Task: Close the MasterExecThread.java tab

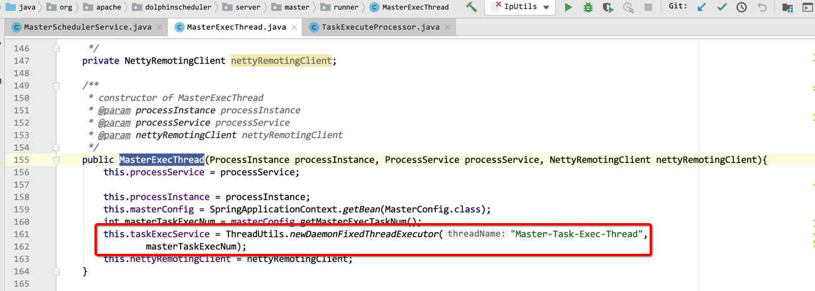Action: (294, 28)
